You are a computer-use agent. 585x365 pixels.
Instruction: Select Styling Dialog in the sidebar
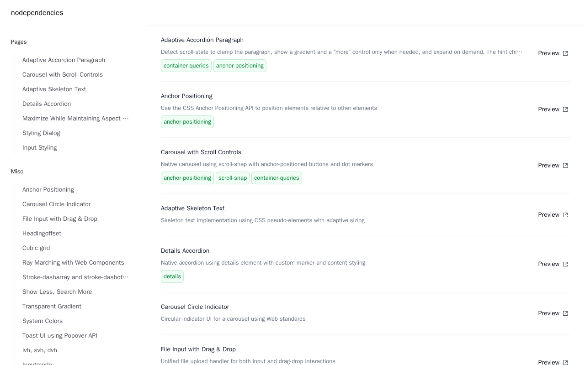[x=41, y=133]
